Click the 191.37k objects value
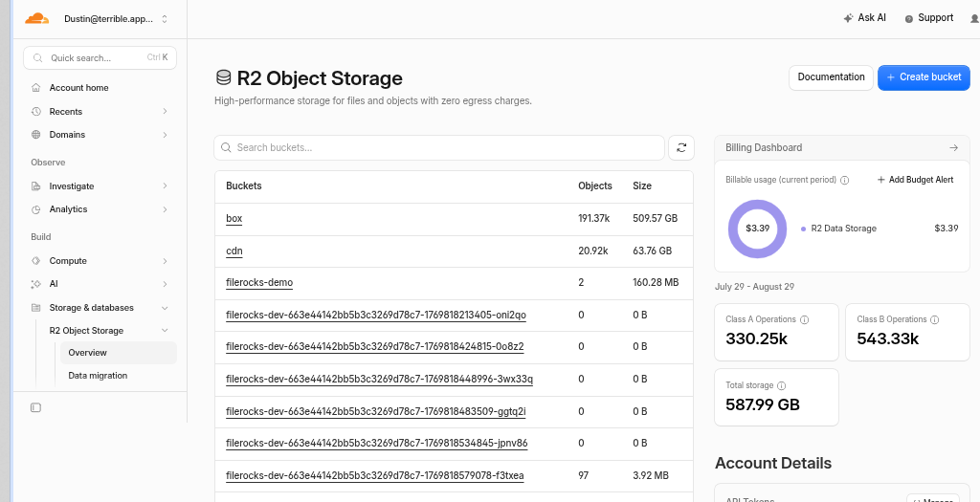The height and width of the screenshot is (502, 980). (593, 219)
